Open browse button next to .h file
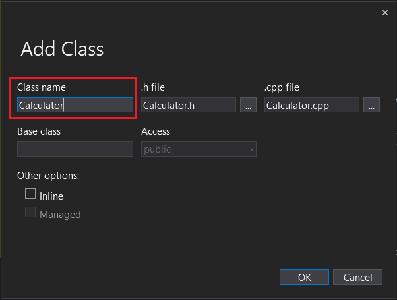This screenshot has width=397, height=300. click(248, 105)
